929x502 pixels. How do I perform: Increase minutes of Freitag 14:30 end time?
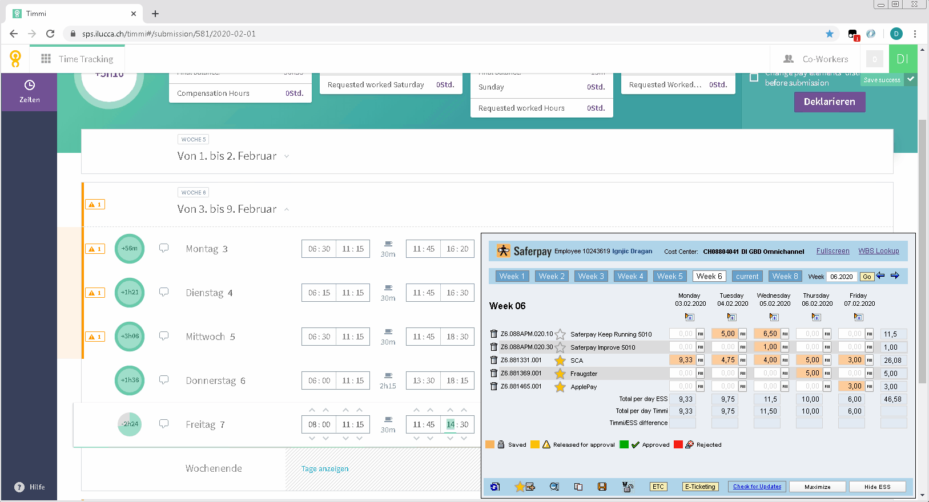coord(464,410)
